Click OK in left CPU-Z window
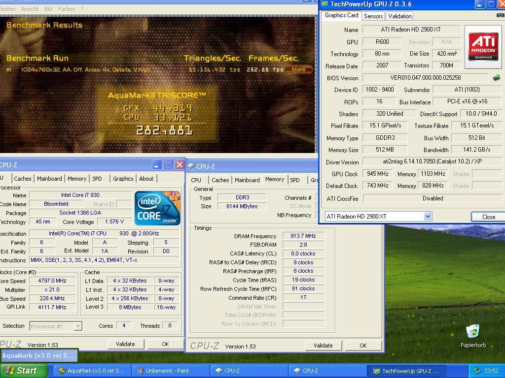This screenshot has width=505, height=378. coord(165,344)
